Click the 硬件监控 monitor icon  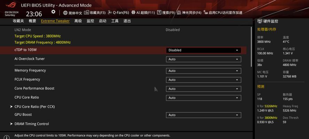click(x=260, y=21)
